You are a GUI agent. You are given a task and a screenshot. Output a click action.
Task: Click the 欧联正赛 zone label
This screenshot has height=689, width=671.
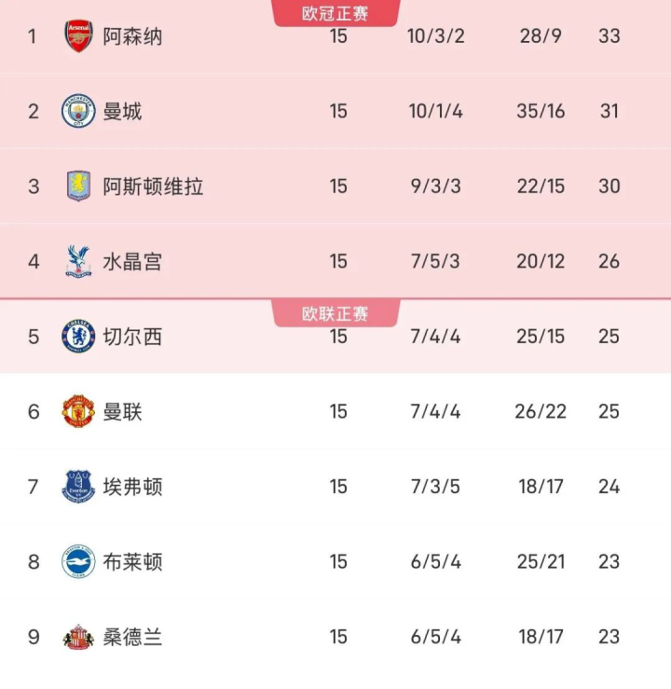click(335, 313)
